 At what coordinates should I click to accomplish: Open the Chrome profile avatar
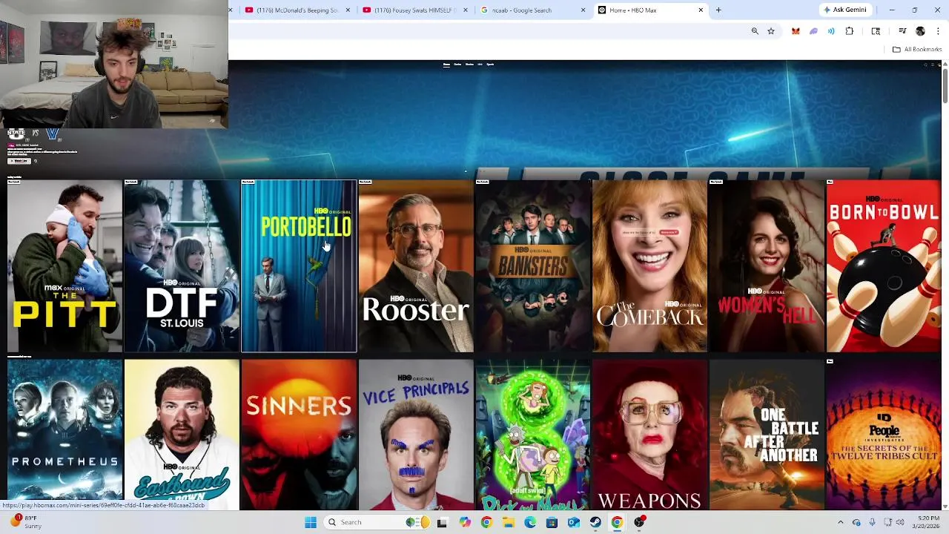click(x=920, y=31)
